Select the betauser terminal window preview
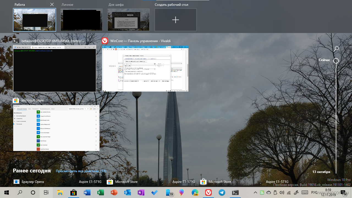352x198 pixels. [x=54, y=68]
